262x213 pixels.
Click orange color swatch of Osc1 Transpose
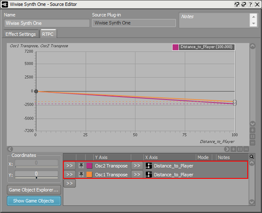89,175
